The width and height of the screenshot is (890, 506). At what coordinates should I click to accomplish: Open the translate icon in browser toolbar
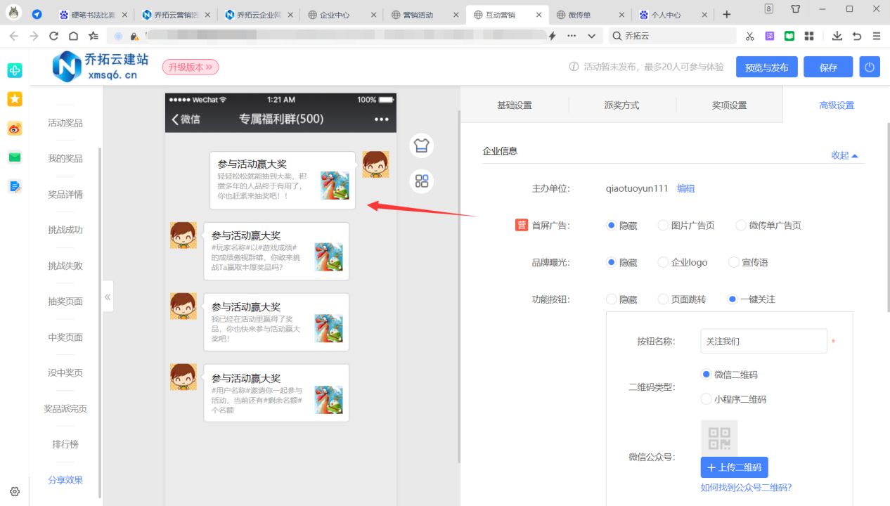point(770,35)
